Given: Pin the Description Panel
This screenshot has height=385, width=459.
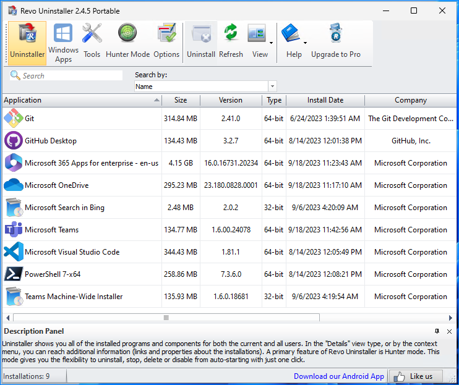Looking at the screenshot, I should click(437, 331).
